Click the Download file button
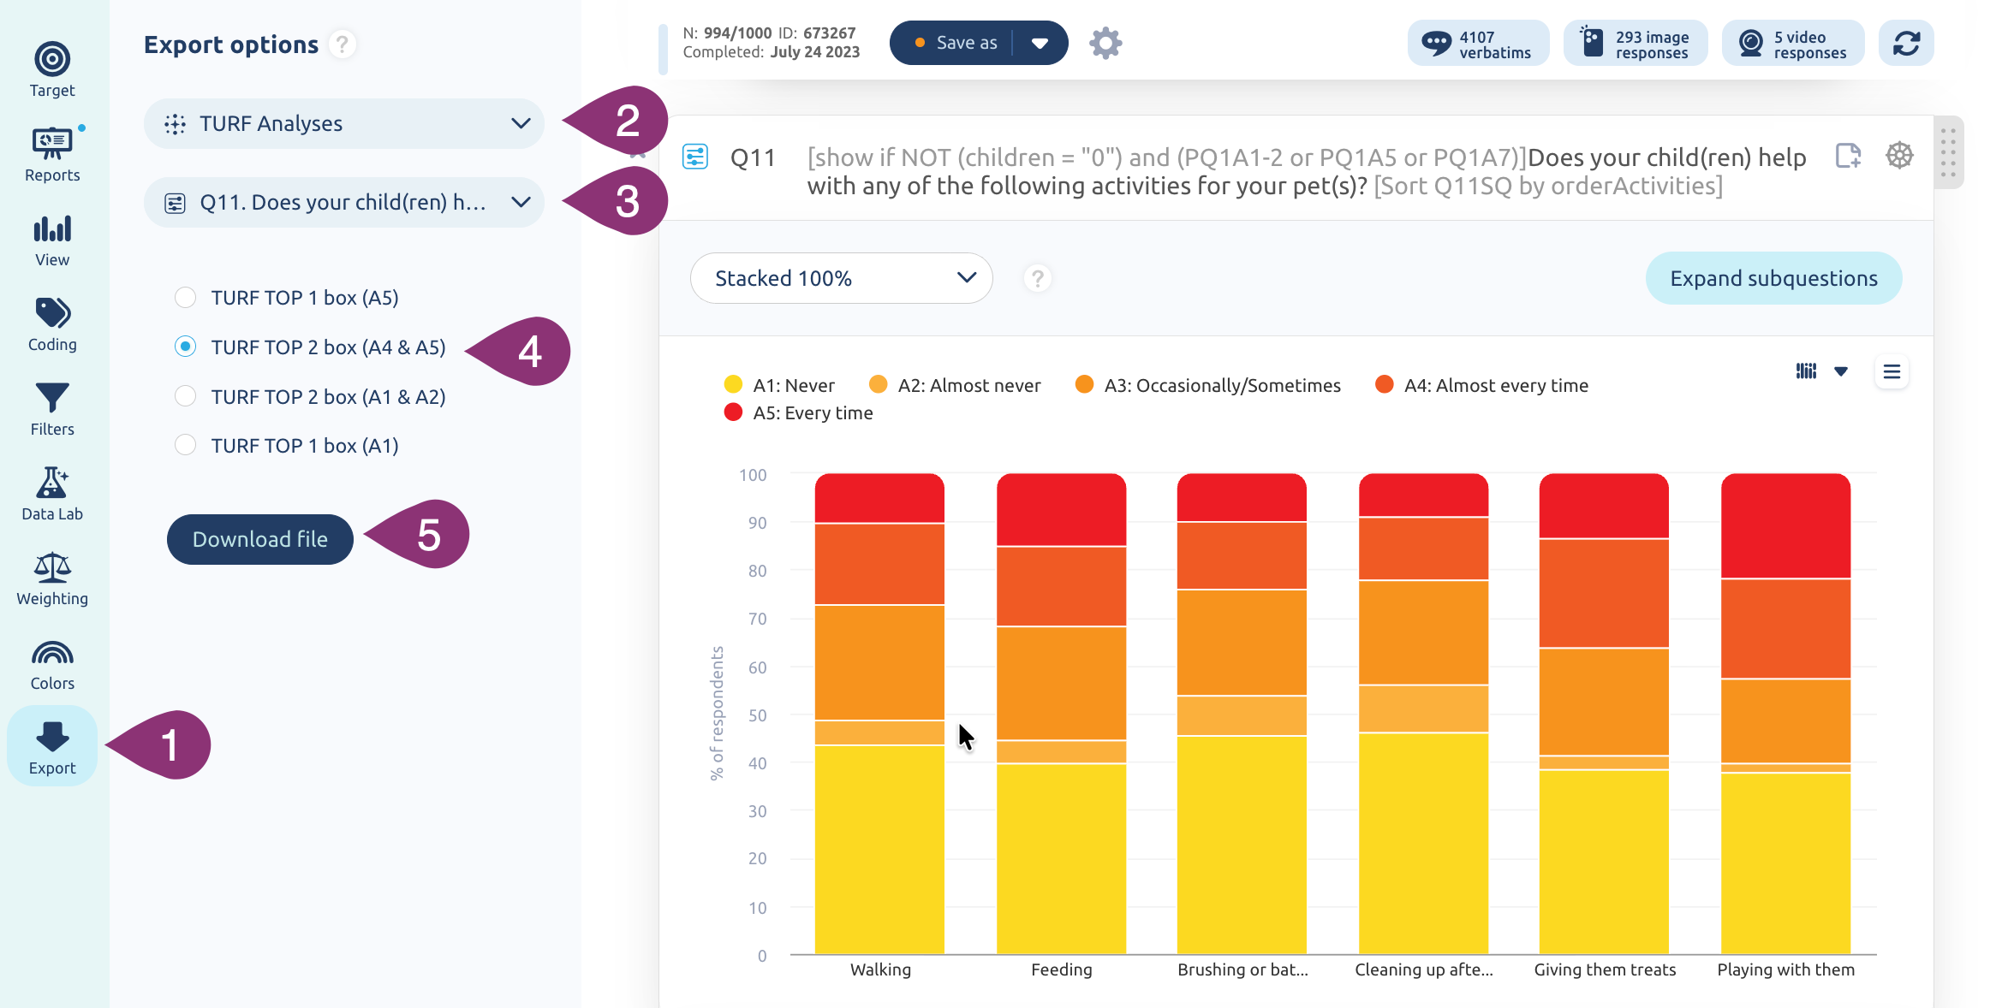The image size is (2002, 1008). click(260, 539)
